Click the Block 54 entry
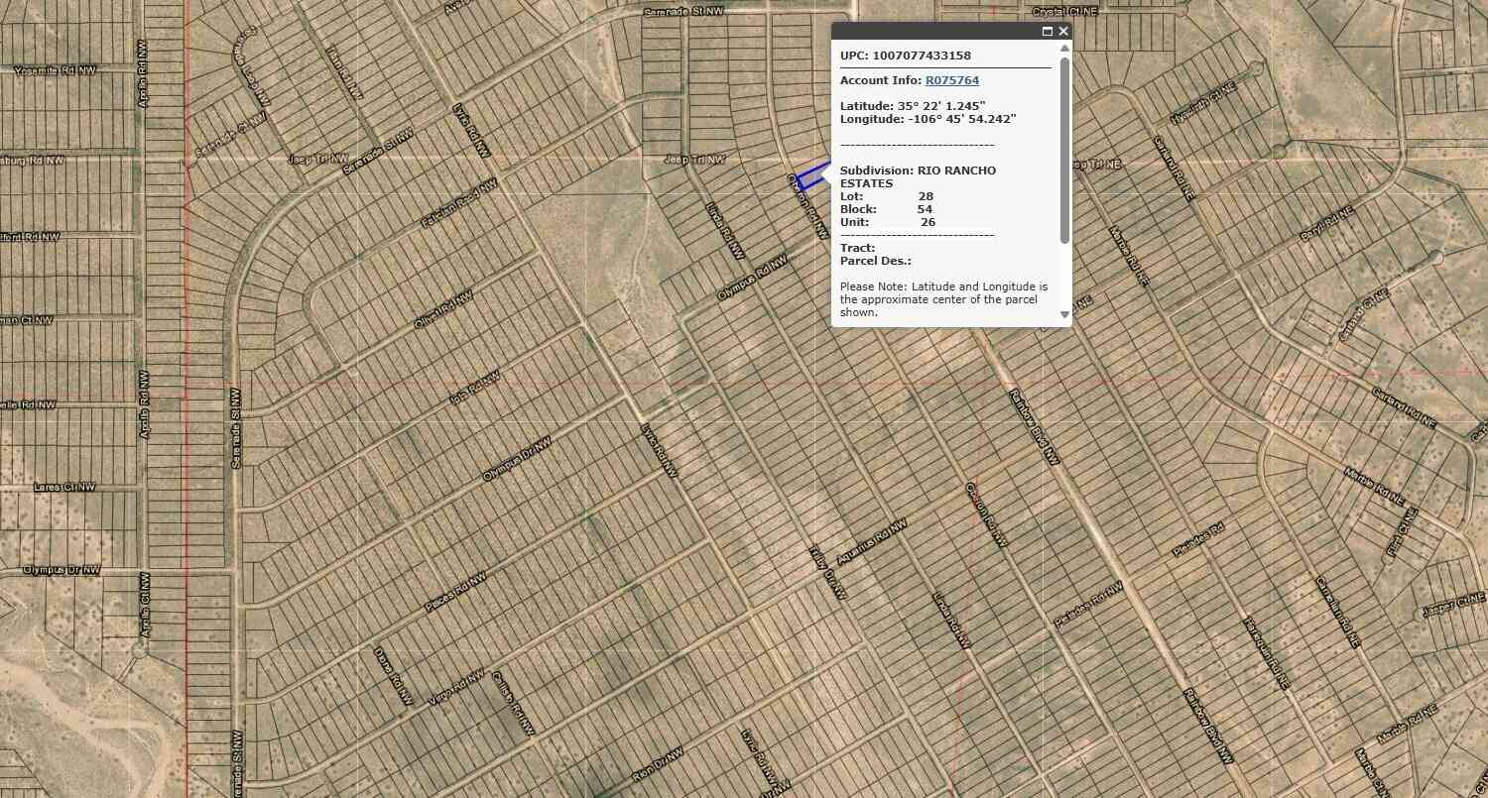 pyautogui.click(x=887, y=209)
